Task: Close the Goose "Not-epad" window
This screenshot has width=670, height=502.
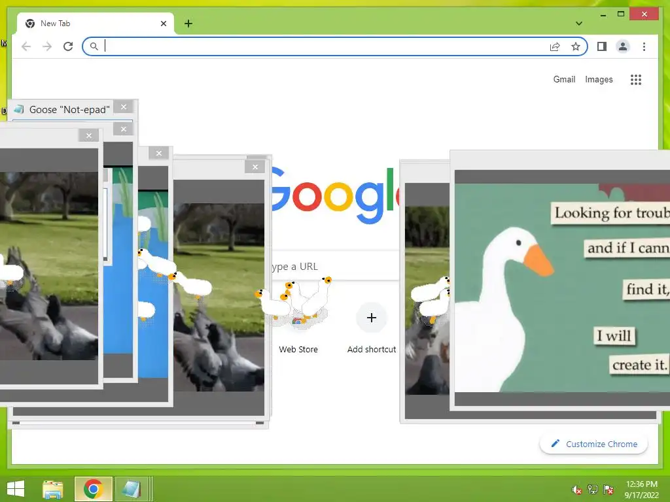Action: [x=124, y=107]
